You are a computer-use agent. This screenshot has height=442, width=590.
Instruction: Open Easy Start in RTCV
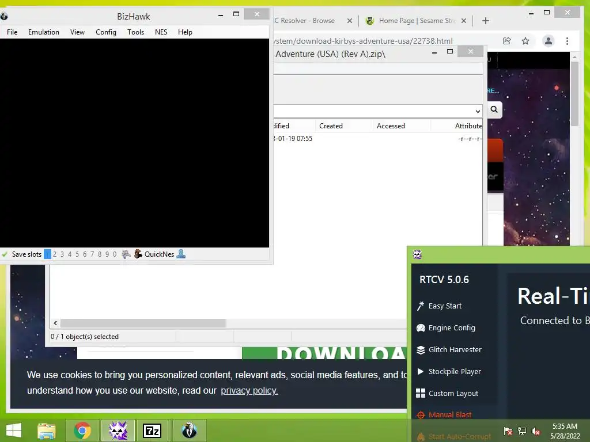(445, 306)
